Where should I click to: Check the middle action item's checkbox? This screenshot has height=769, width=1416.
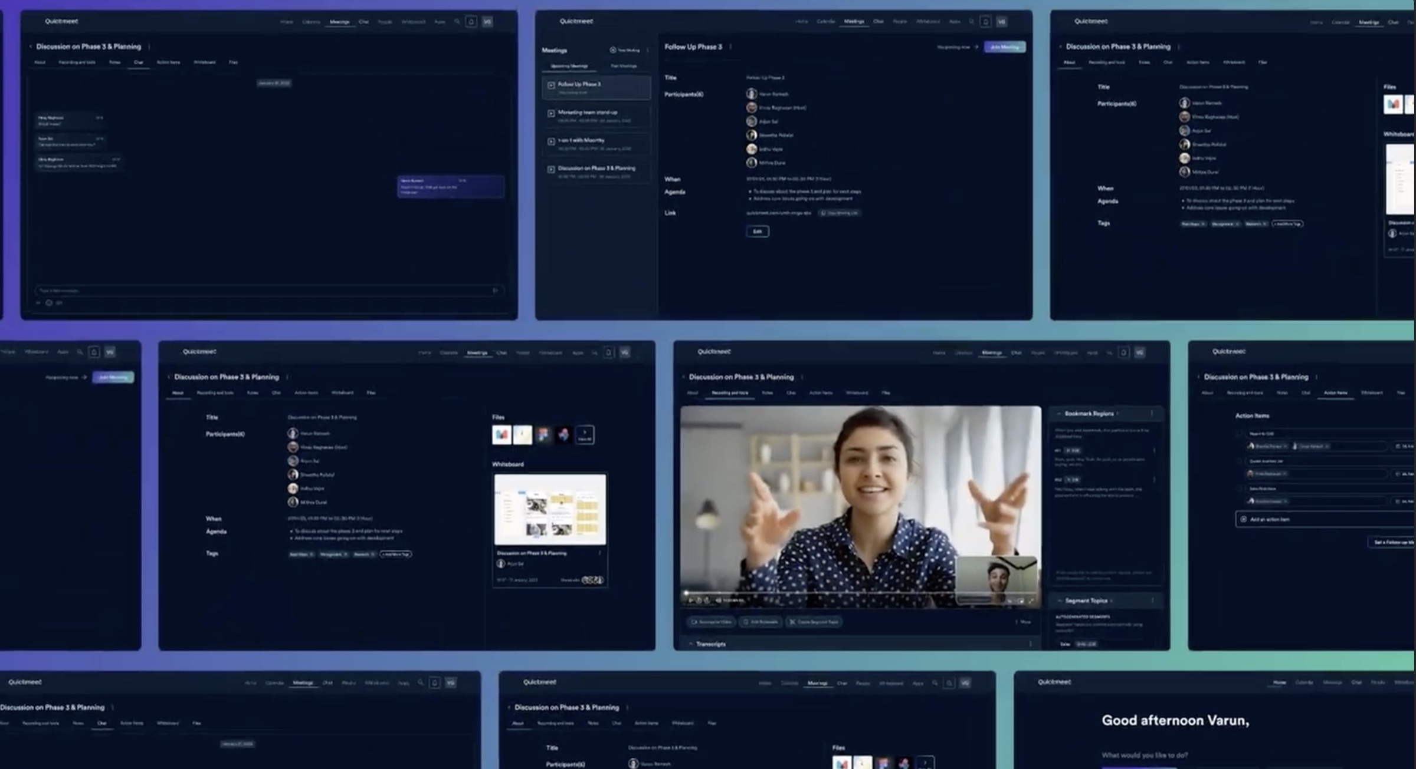click(1239, 461)
